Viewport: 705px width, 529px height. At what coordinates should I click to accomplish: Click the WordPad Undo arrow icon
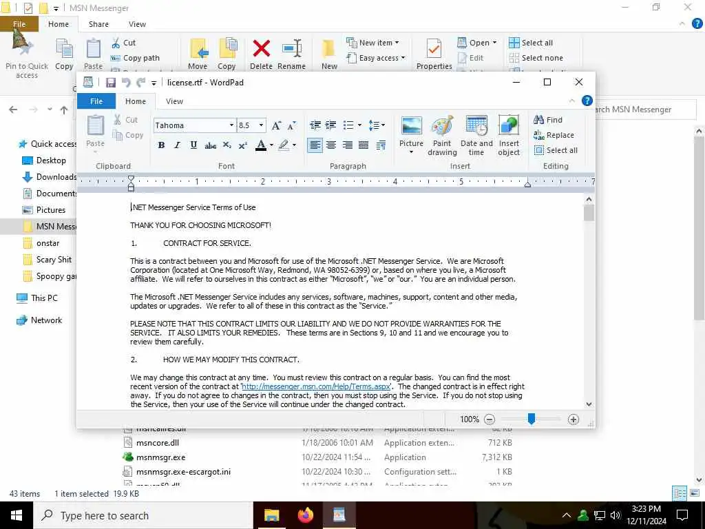pos(126,83)
